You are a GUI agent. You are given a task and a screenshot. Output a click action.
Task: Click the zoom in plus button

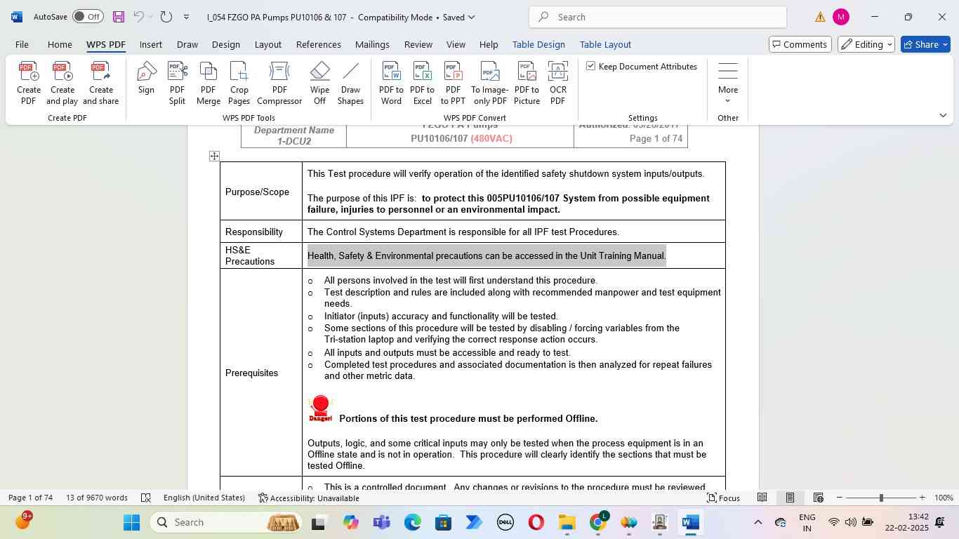pos(922,498)
